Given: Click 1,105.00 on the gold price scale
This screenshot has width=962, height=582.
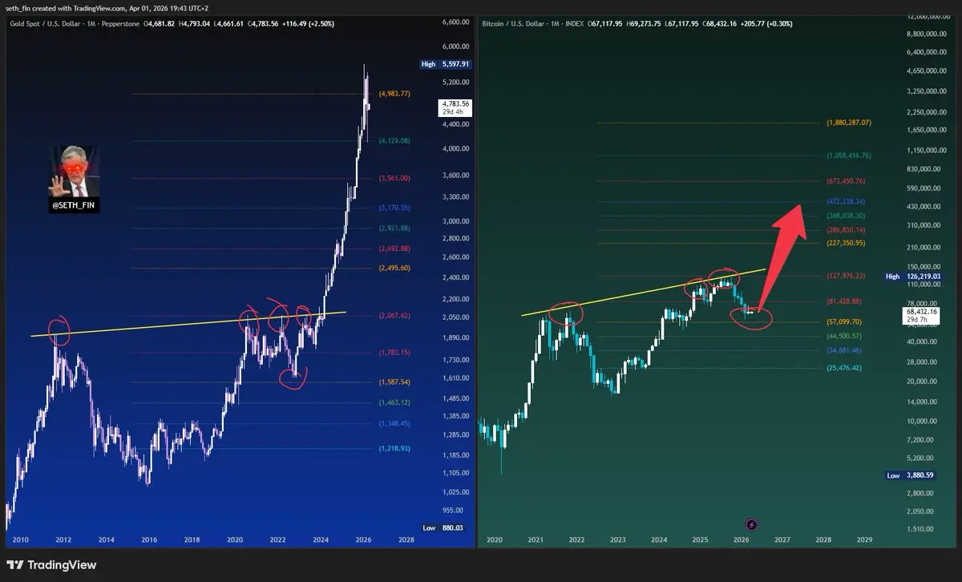Looking at the screenshot, I should point(455,473).
